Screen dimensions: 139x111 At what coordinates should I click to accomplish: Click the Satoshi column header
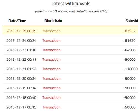click(131, 21)
